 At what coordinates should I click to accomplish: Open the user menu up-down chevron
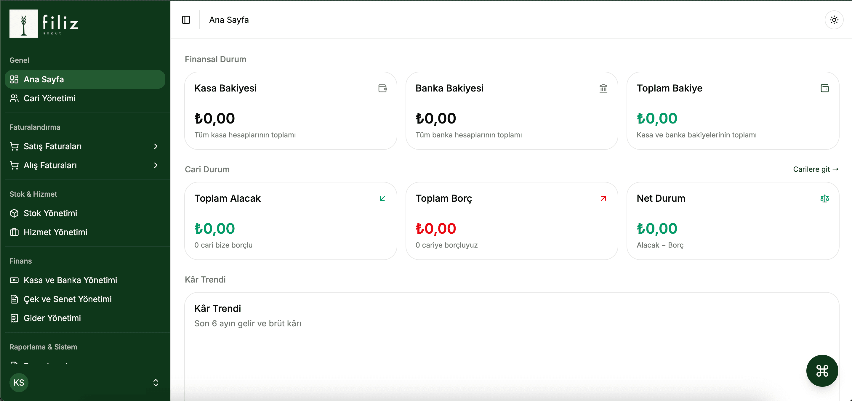click(x=156, y=382)
